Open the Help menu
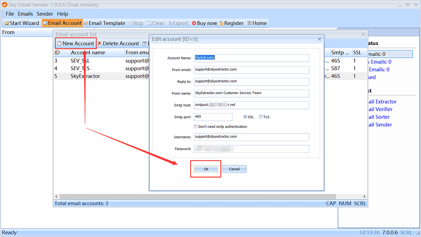Viewport: 421px width, 237px height. pyautogui.click(x=63, y=14)
